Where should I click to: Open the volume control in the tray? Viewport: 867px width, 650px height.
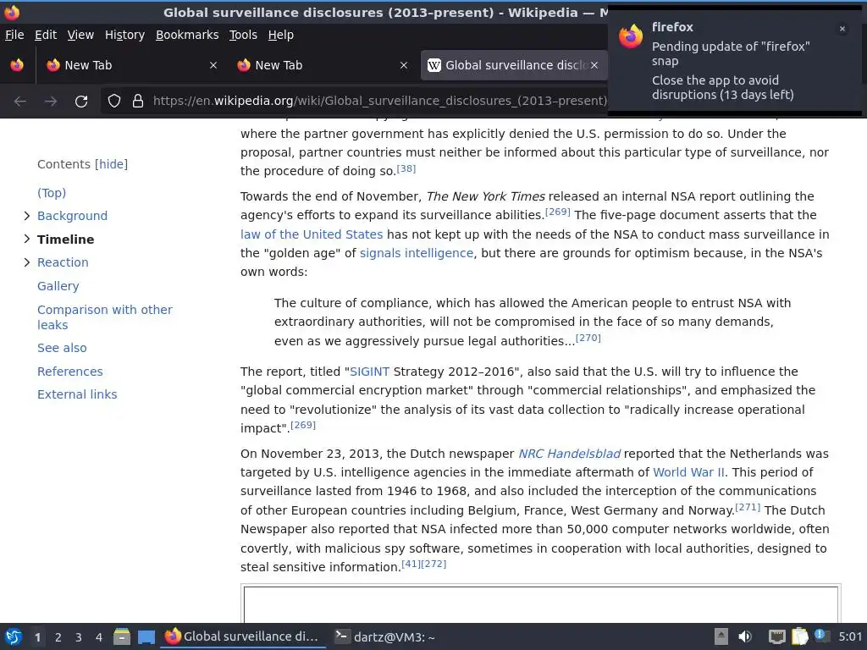pos(745,636)
